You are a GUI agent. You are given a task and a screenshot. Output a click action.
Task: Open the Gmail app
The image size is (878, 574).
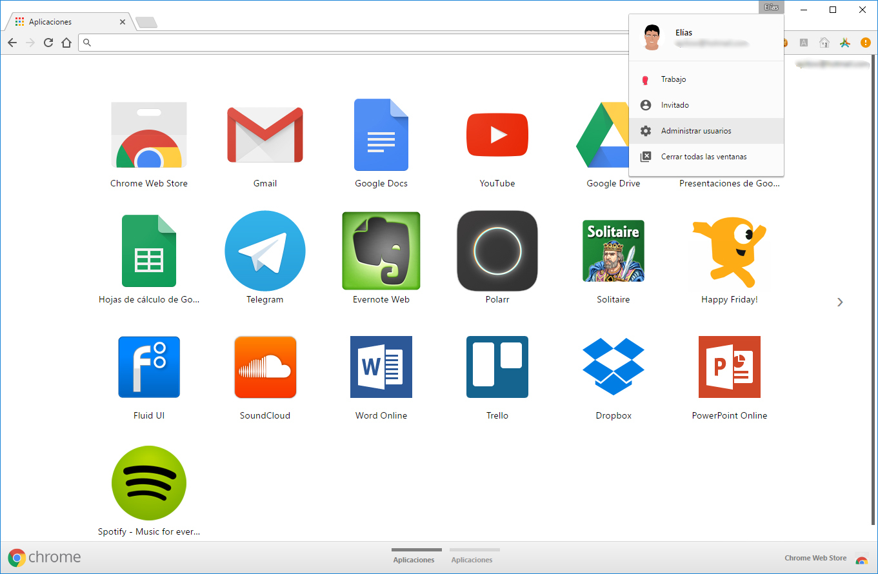[264, 135]
